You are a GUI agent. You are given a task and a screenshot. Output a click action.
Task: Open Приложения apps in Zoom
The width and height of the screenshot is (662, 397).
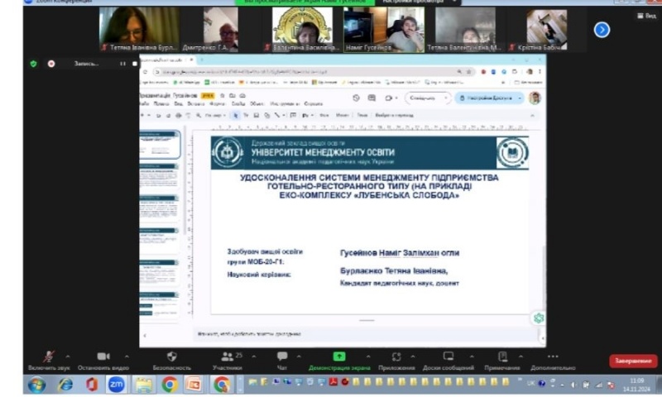(396, 361)
